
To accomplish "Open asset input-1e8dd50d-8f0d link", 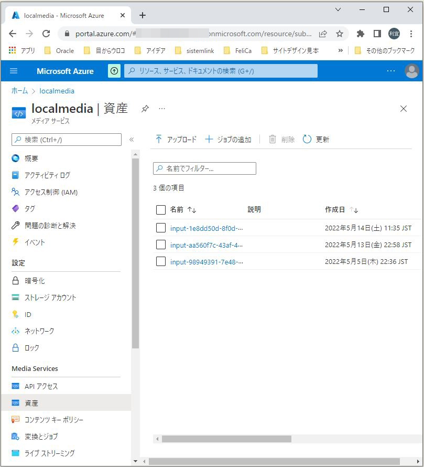I will coord(206,228).
